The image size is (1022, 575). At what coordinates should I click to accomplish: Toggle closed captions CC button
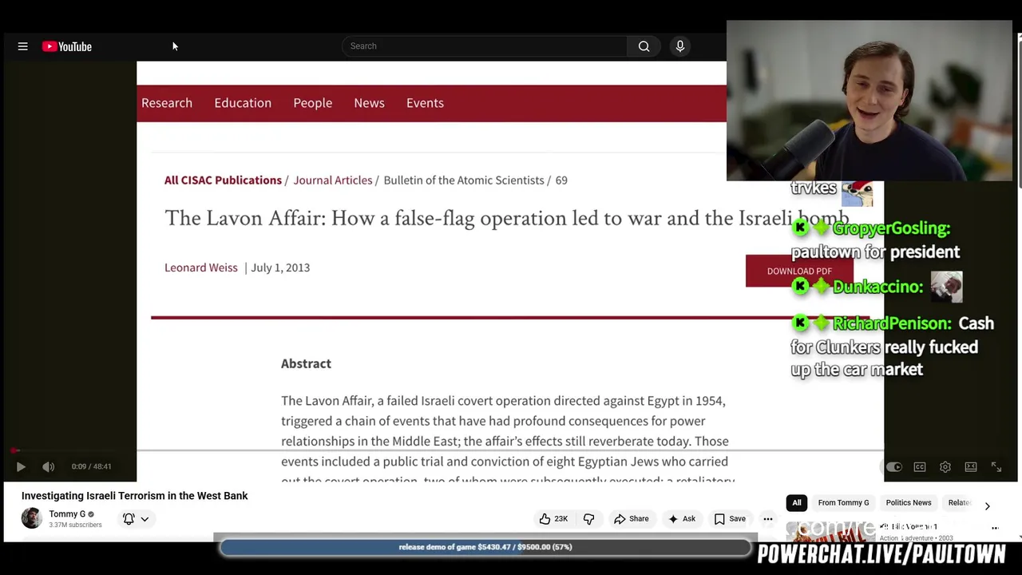point(920,467)
